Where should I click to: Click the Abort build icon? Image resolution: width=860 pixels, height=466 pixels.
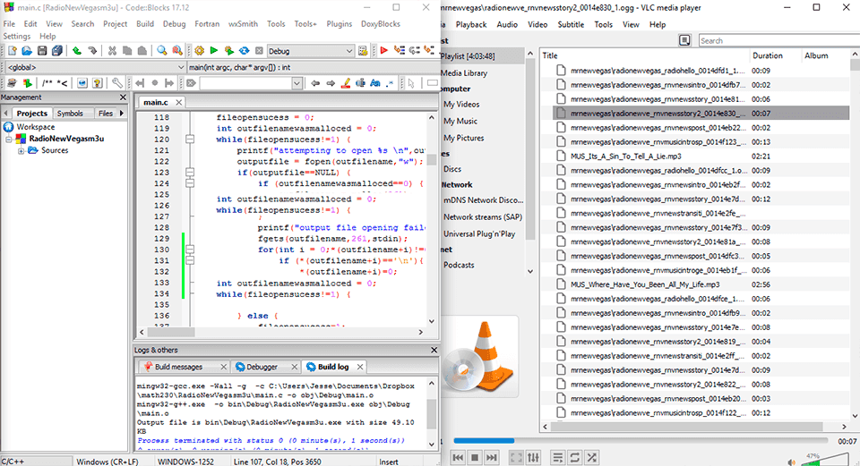(x=259, y=51)
